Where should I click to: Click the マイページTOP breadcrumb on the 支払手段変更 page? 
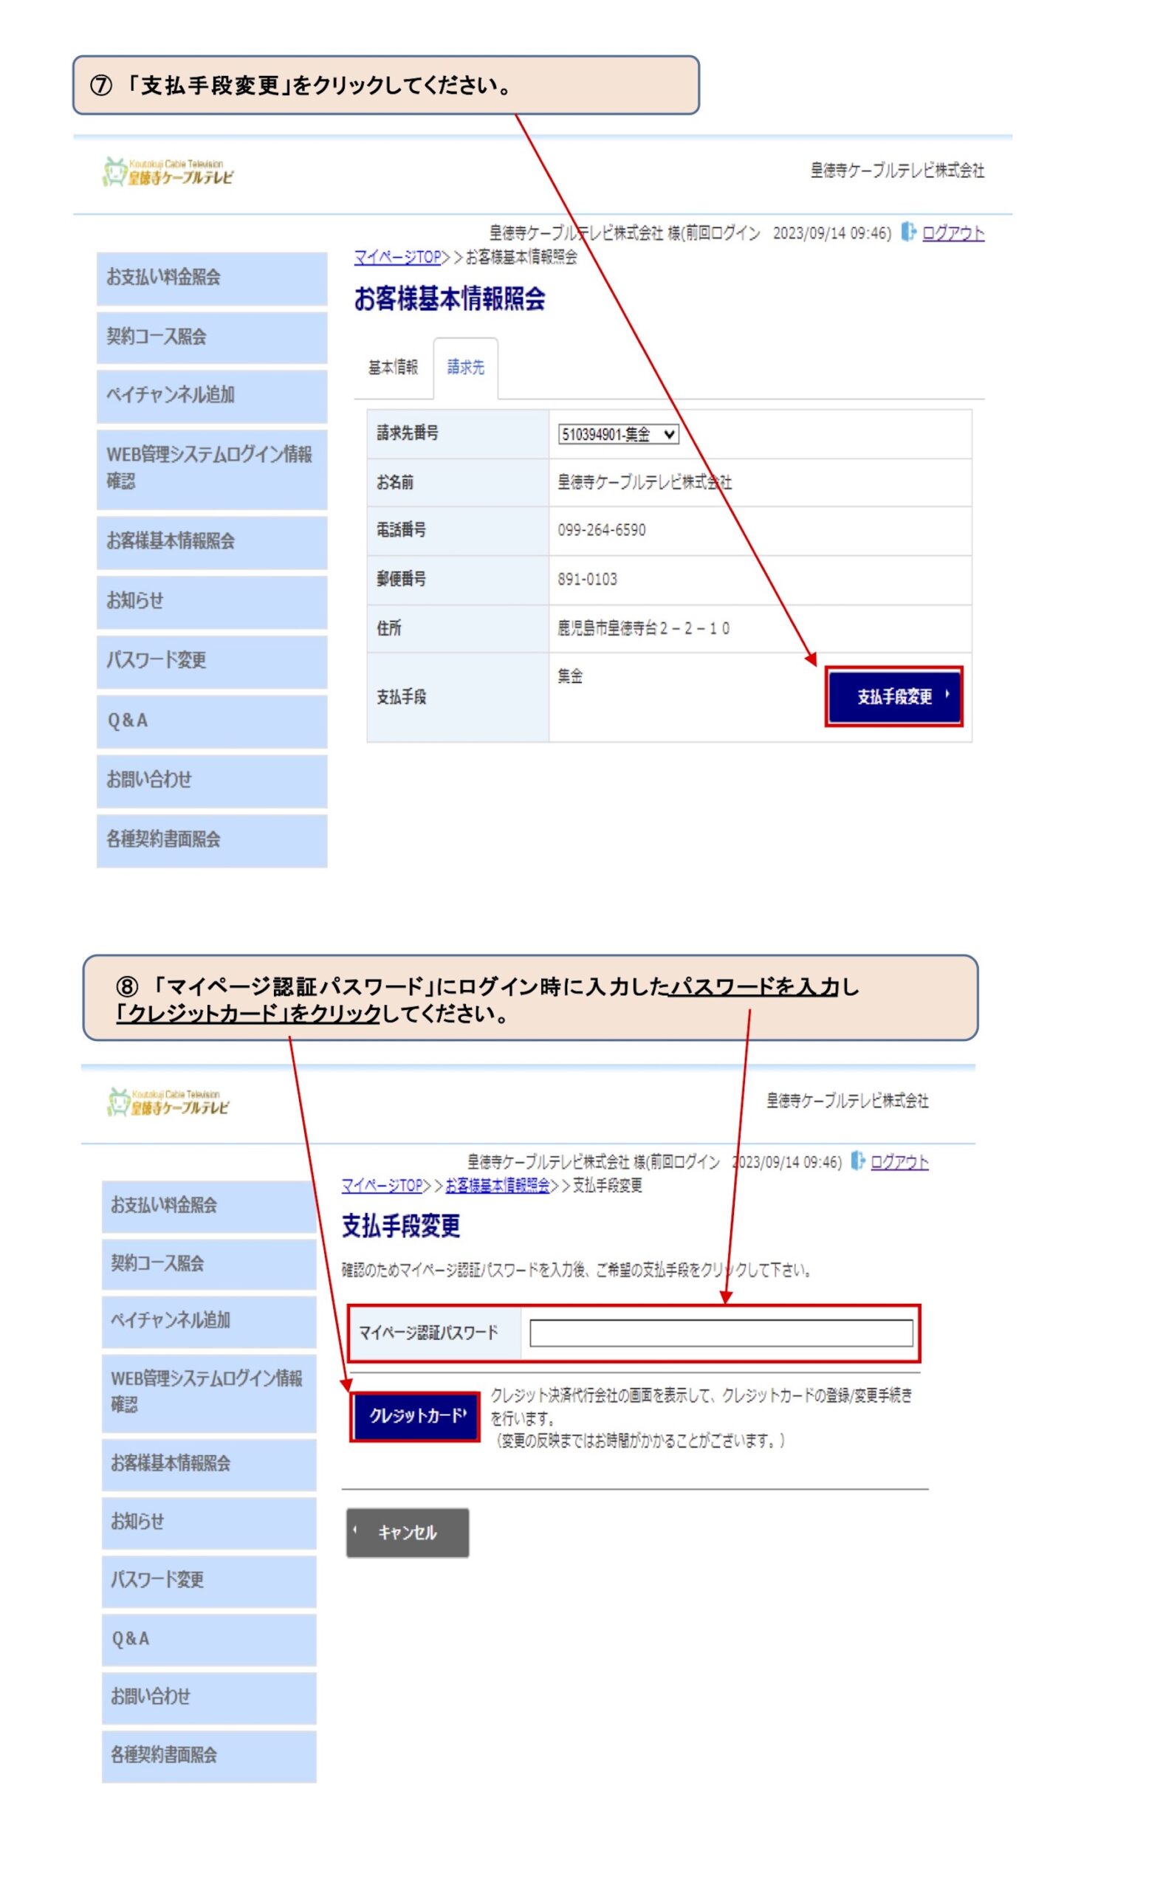382,1185
